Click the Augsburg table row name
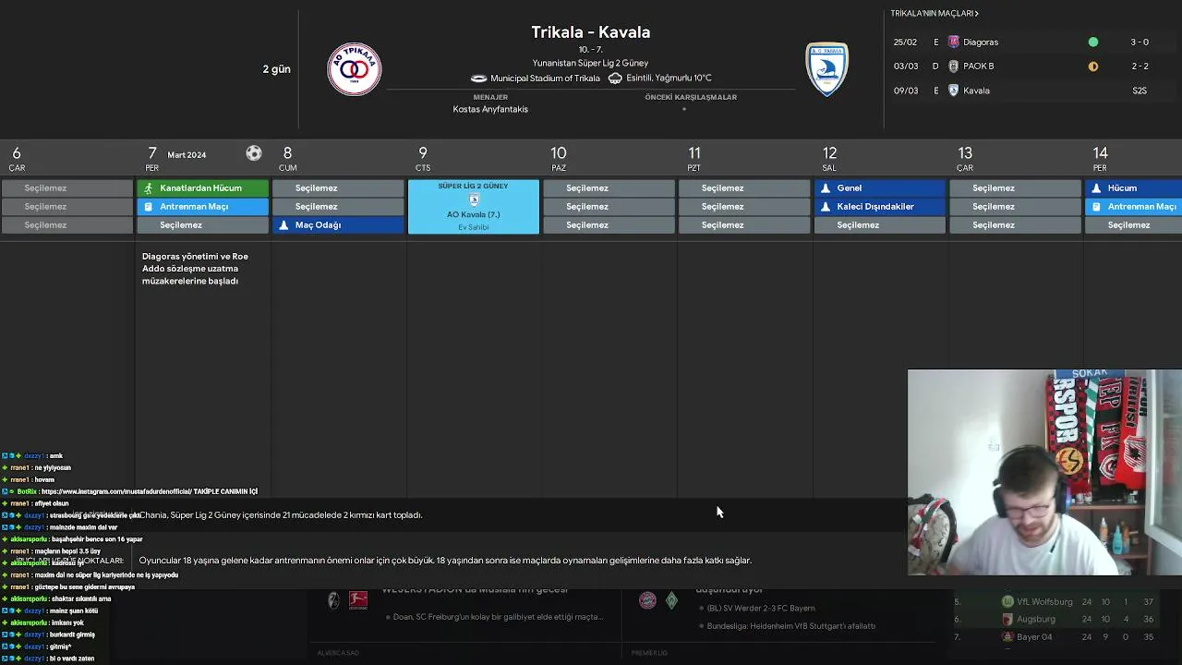Viewport: 1182px width, 665px height. (1036, 619)
